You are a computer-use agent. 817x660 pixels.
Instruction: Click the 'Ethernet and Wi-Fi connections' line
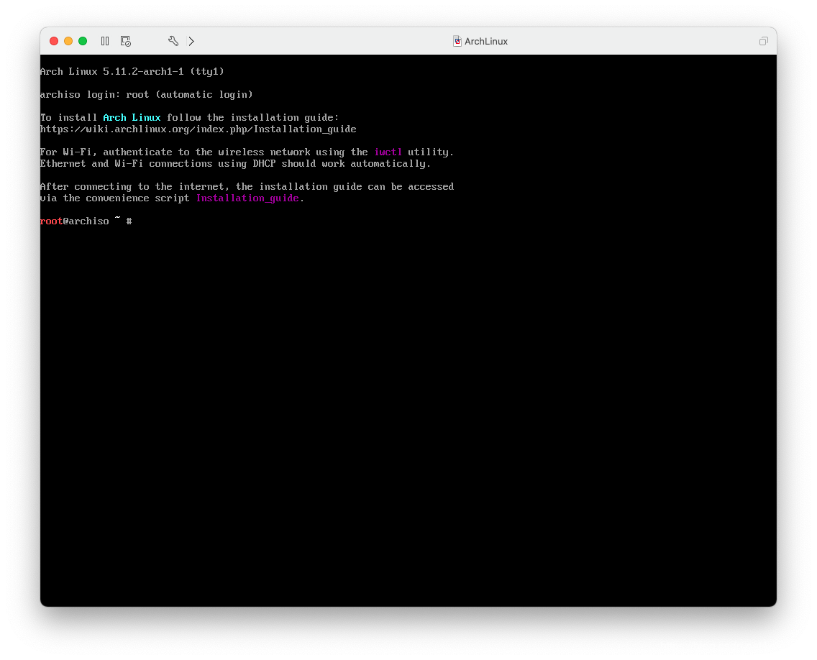[x=235, y=164]
